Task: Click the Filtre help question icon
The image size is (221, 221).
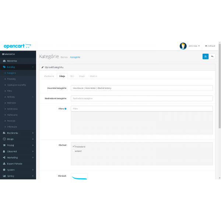Action: (x=66, y=109)
